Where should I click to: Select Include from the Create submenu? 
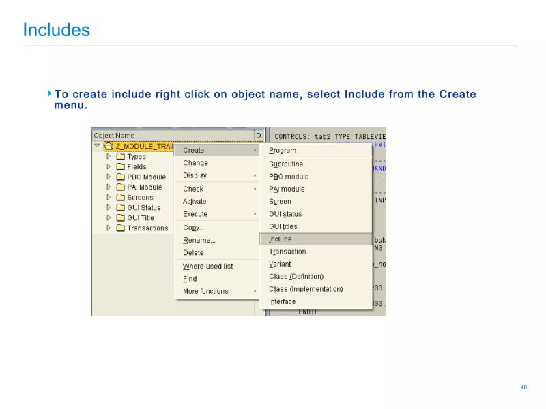pos(281,239)
